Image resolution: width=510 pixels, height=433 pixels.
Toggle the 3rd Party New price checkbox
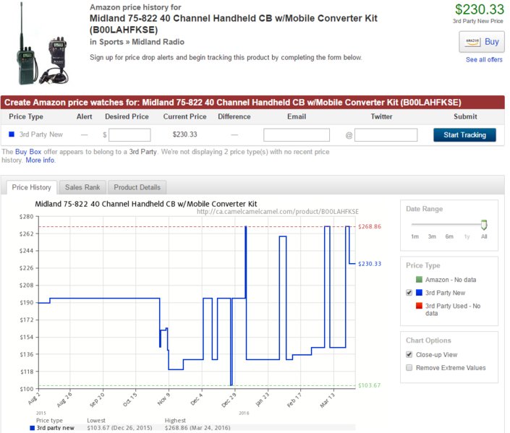[x=409, y=293]
